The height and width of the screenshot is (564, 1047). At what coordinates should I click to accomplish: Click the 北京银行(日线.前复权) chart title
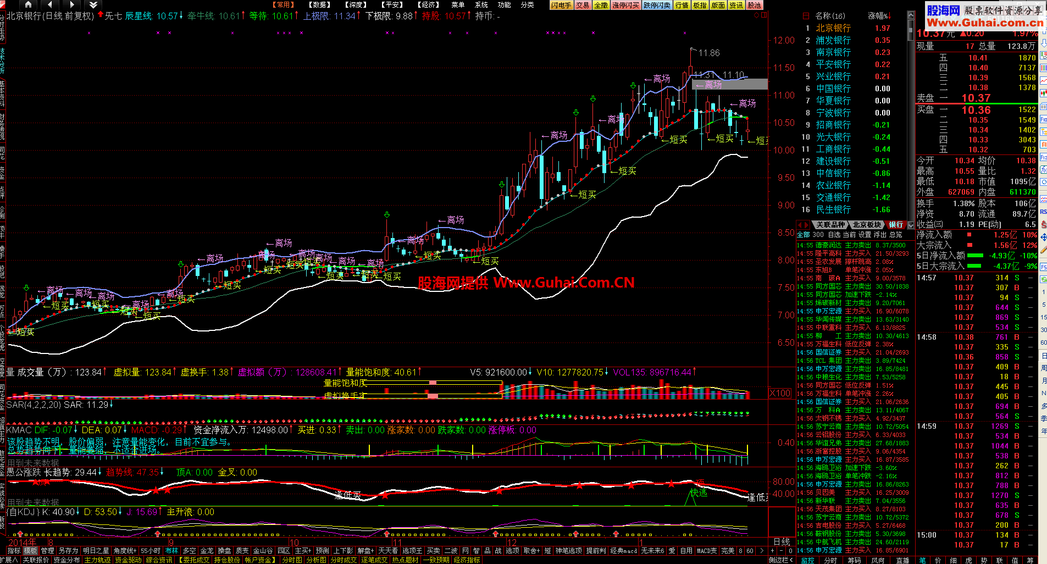pyautogui.click(x=50, y=16)
